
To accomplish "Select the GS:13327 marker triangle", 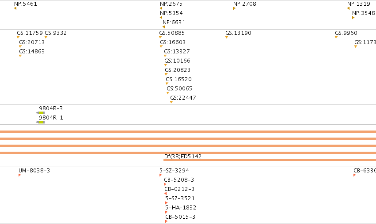I will click(165, 56).
